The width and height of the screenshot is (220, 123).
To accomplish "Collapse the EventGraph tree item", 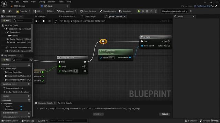I will [x=2, y=69].
